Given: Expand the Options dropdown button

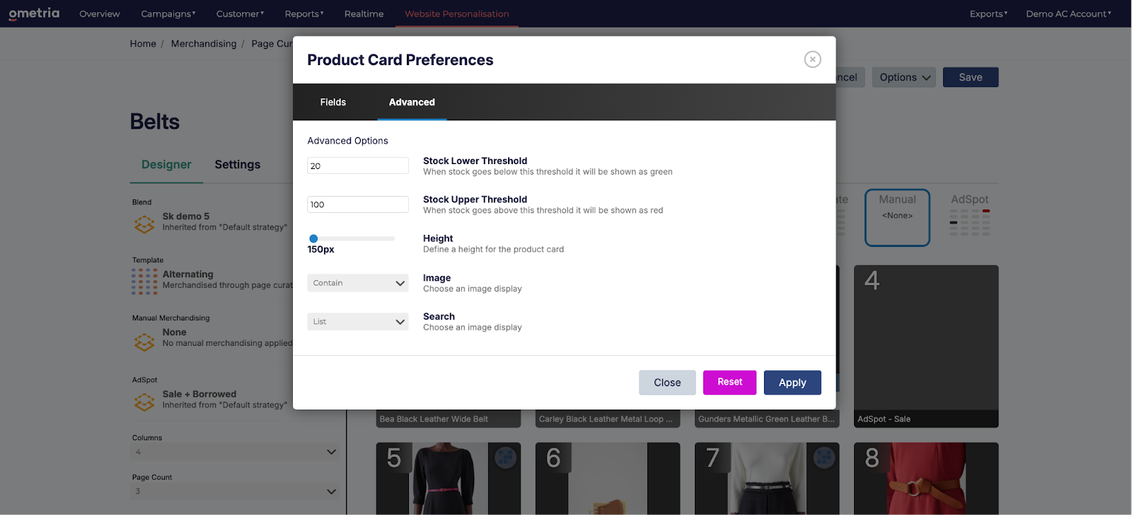Looking at the screenshot, I should pyautogui.click(x=903, y=78).
